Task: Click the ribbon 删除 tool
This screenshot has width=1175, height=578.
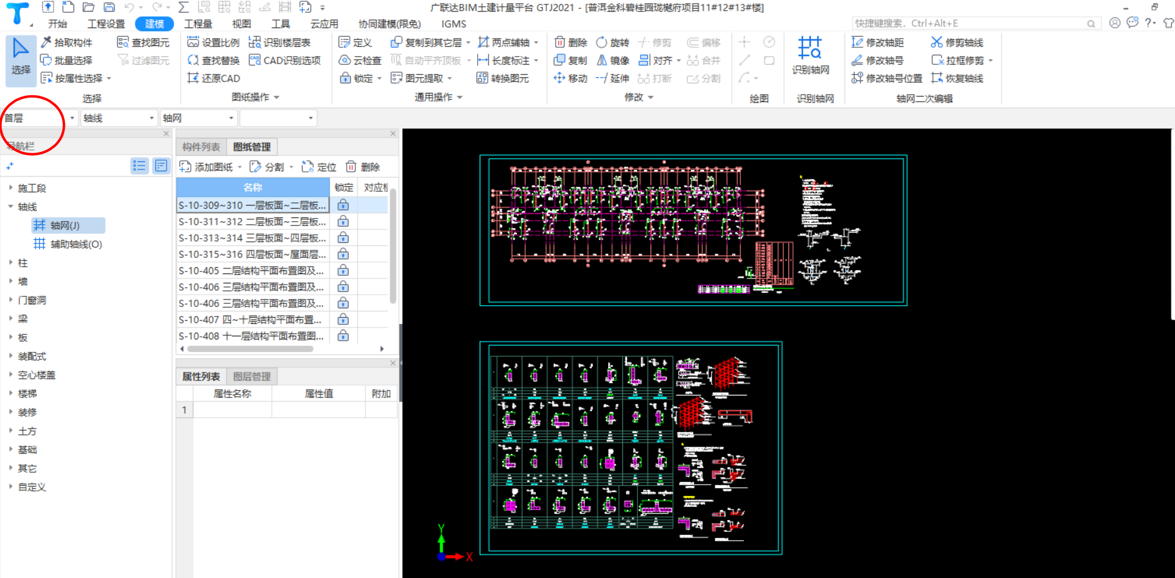Action: pyautogui.click(x=571, y=42)
